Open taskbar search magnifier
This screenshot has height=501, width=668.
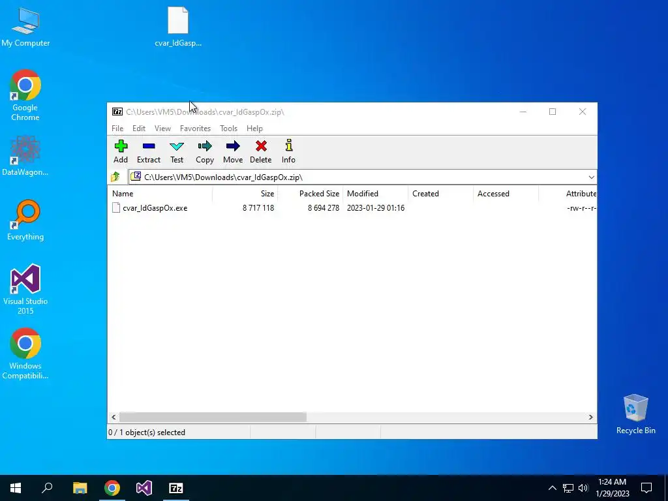coord(47,488)
